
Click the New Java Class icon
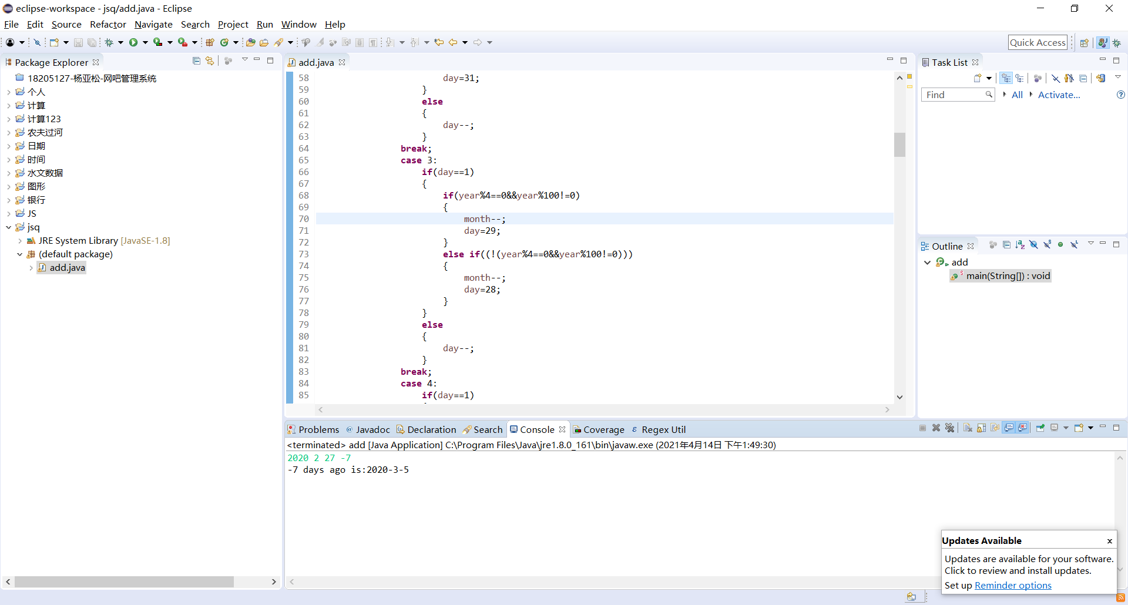coord(224,42)
